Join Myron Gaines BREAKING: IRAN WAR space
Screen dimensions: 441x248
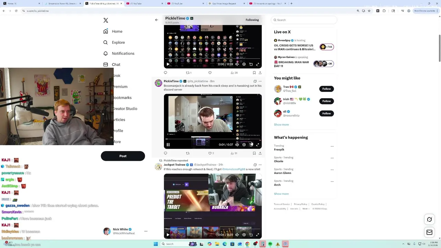[323, 64]
